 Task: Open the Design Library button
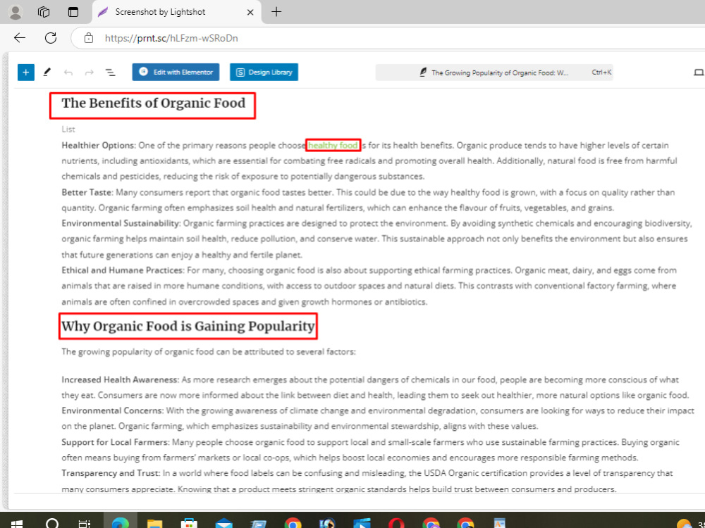pos(264,73)
